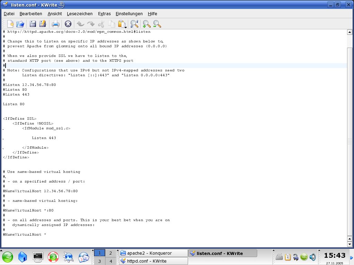The width and height of the screenshot is (354, 265).
Task: Open the volume speaker tray icon
Action: click(x=313, y=257)
